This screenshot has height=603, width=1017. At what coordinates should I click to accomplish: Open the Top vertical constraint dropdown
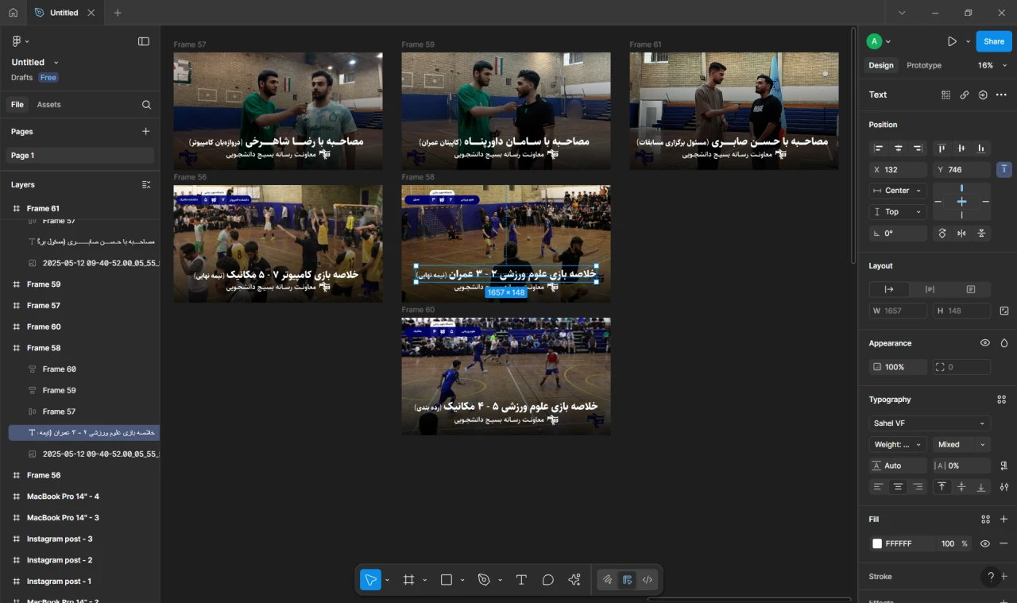point(899,212)
